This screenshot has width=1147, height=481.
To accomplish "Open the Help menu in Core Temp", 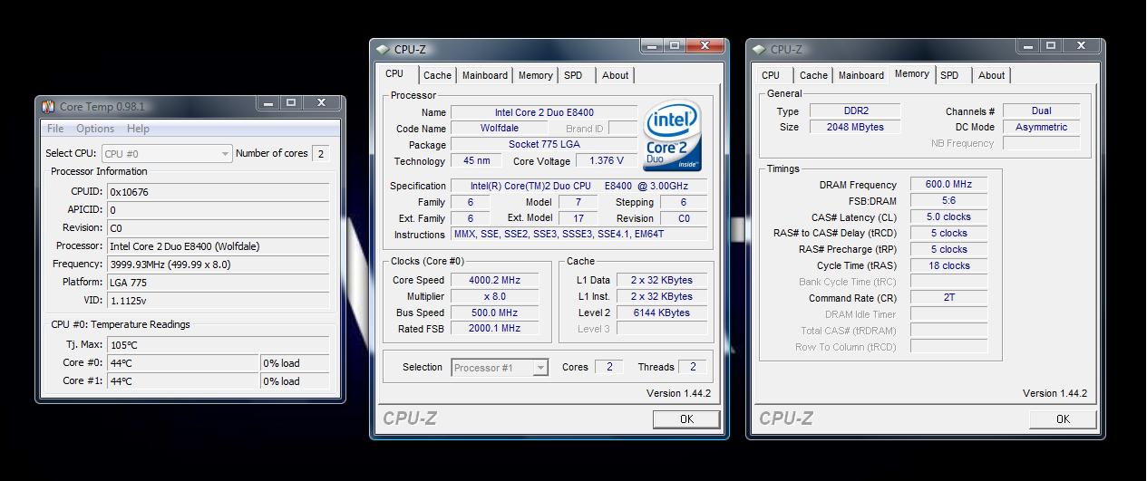I will click(x=138, y=129).
